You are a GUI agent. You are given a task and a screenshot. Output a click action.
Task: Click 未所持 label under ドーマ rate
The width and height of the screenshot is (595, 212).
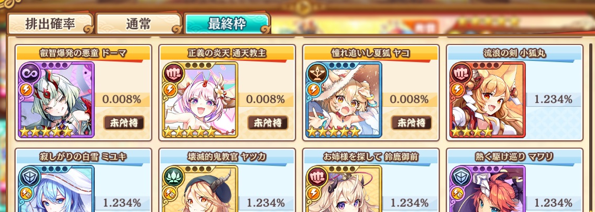124,122
